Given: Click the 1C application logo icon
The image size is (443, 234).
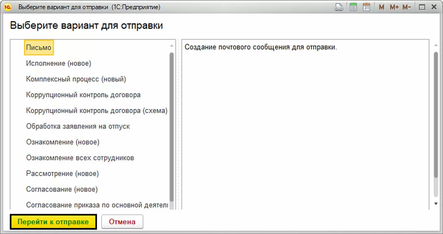Looking at the screenshot, I should click(7, 7).
